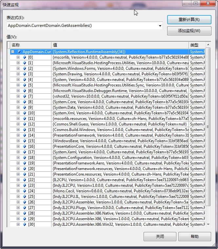Click the blue object icon on row [18]

pyautogui.click(x=25, y=158)
